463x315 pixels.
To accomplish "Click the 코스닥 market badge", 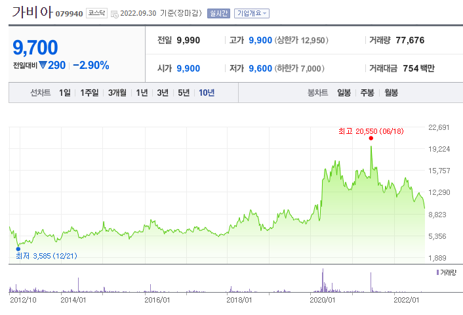I will (x=96, y=13).
